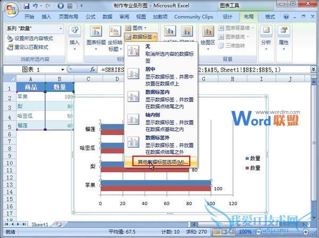Click the zoom in plus button
Viewport: 319px width, 238px height.
(306, 232)
